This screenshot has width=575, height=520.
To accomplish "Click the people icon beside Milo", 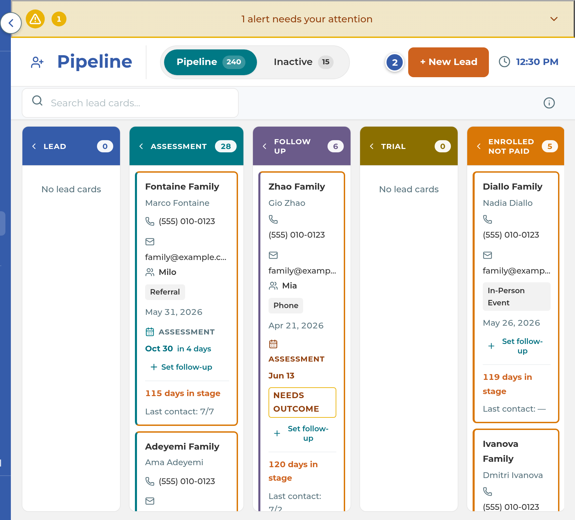I will (150, 272).
